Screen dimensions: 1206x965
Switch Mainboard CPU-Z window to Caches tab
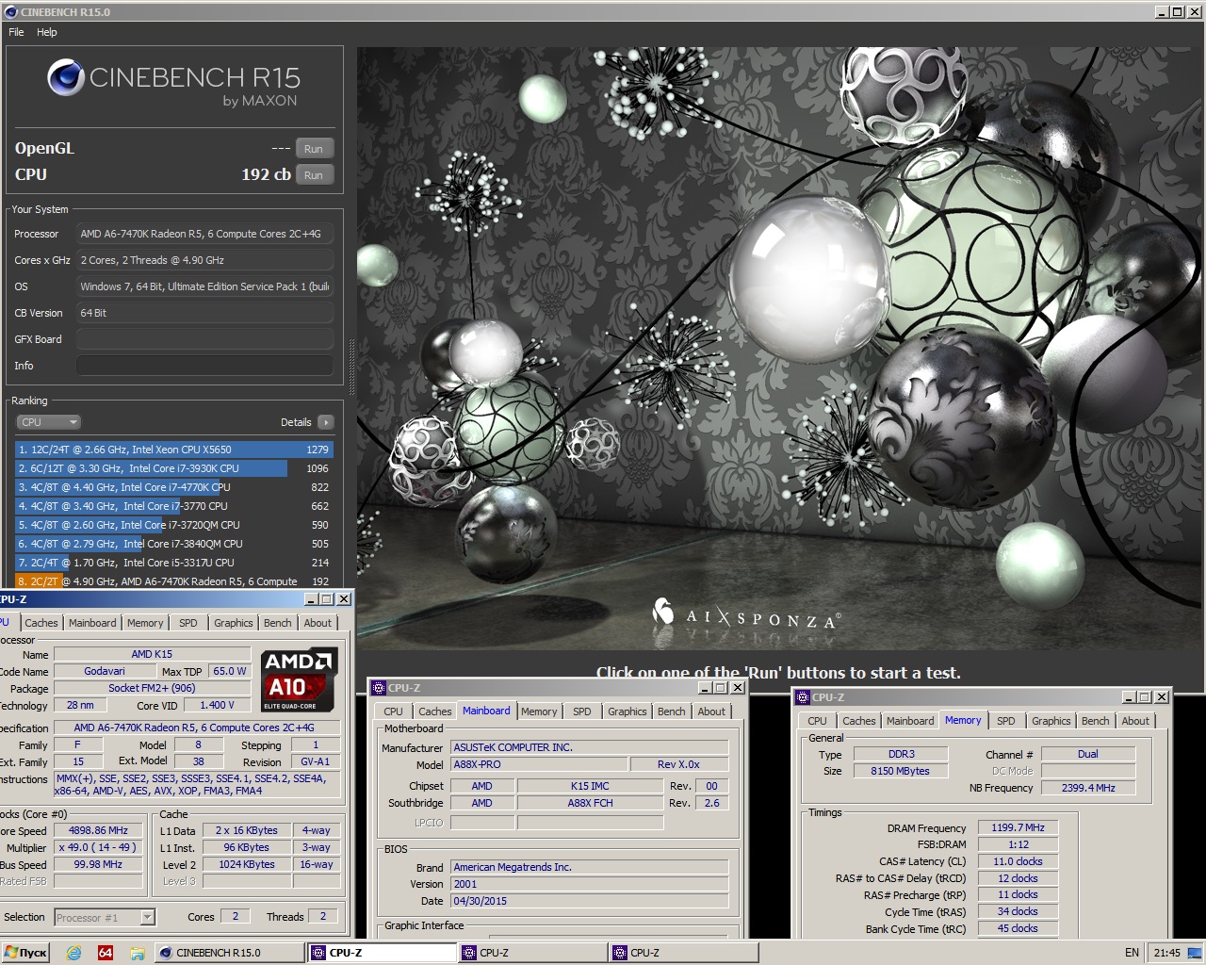click(435, 711)
